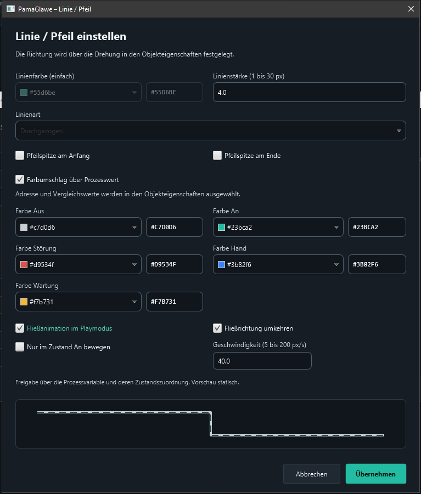
Task: Click the PamaGlawe app icon in title bar
Action: pyautogui.click(x=11, y=9)
